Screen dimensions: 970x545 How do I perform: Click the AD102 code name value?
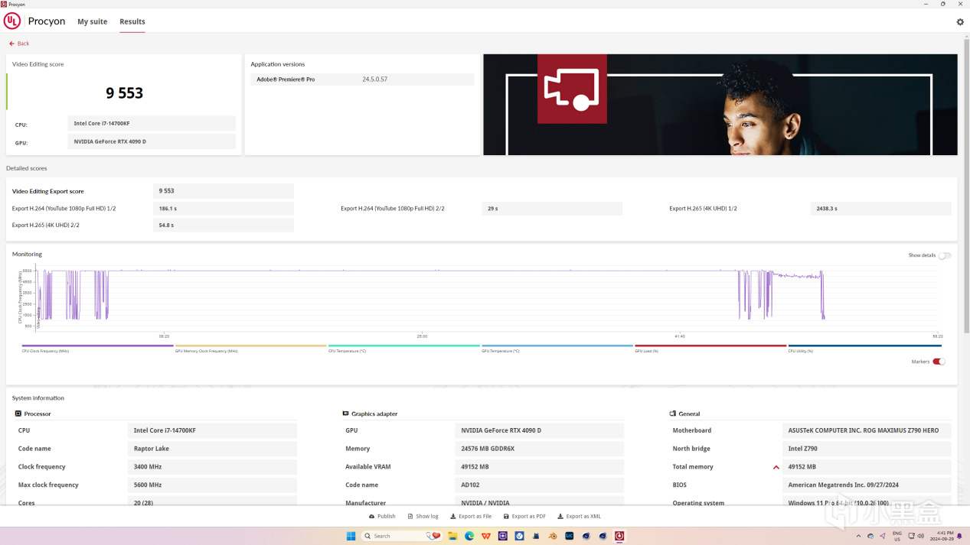click(539, 485)
